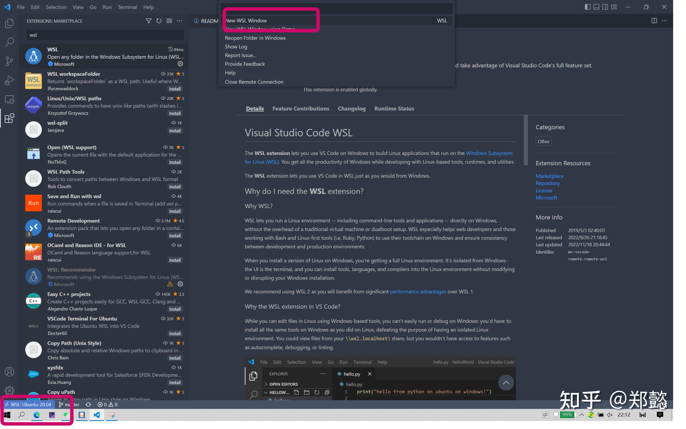This screenshot has width=686, height=429.
Task: Click README details scrollbar
Action: tap(525, 140)
